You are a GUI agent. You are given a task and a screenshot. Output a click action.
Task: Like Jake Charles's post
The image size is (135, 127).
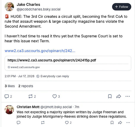56,96
